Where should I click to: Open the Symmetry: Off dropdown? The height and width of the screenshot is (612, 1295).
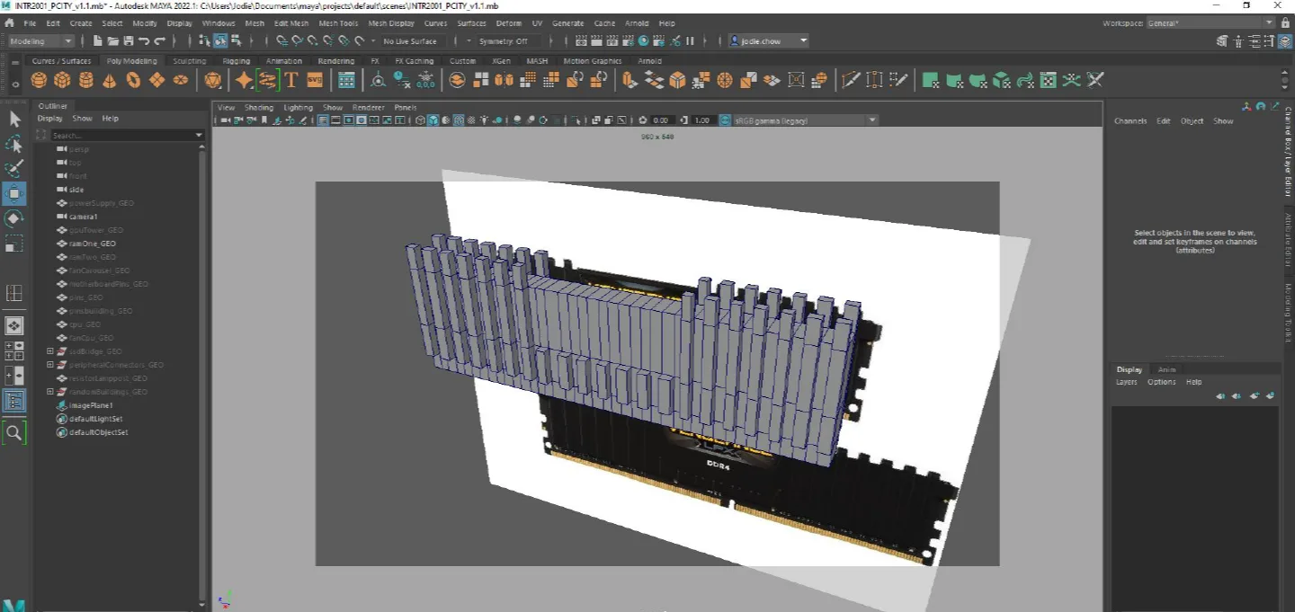tap(509, 40)
